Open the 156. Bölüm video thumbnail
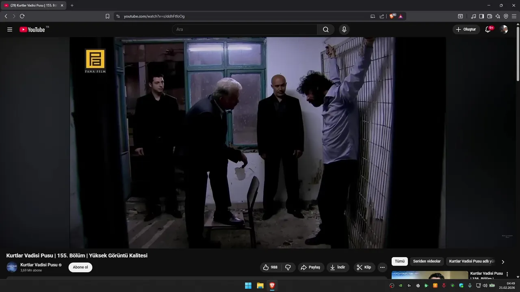Viewport: 520px width, 292px height. click(x=430, y=275)
